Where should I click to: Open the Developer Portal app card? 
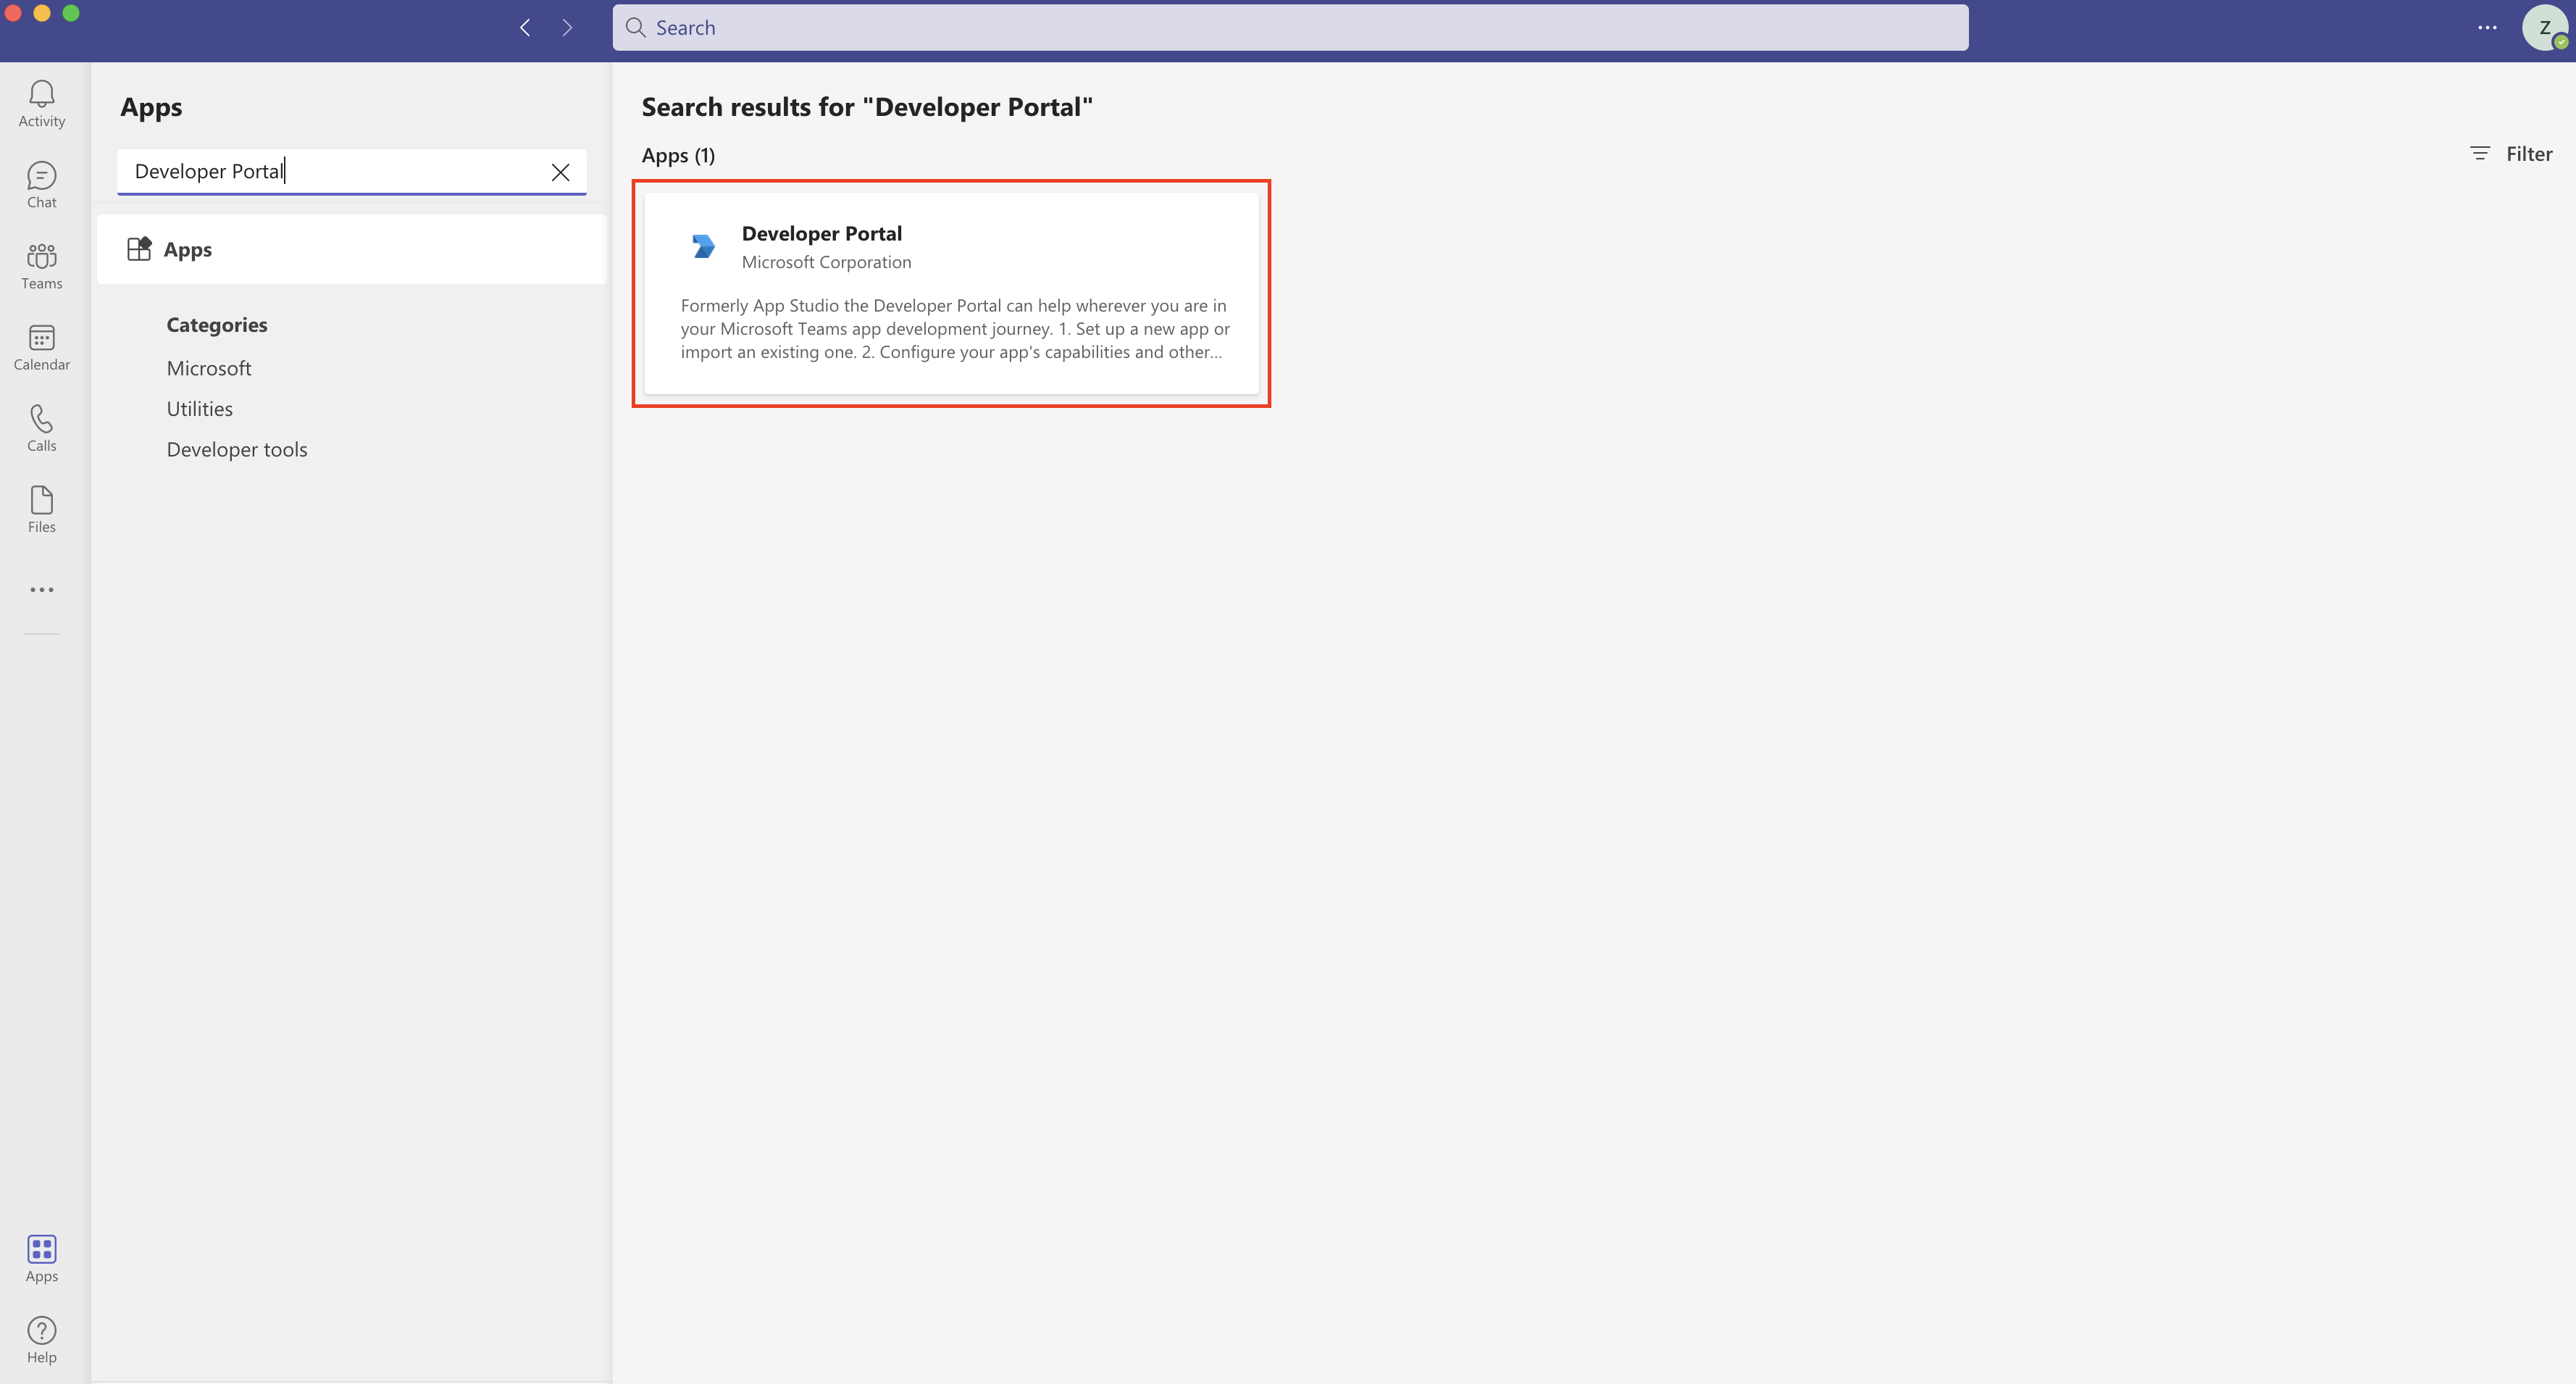tap(950, 292)
